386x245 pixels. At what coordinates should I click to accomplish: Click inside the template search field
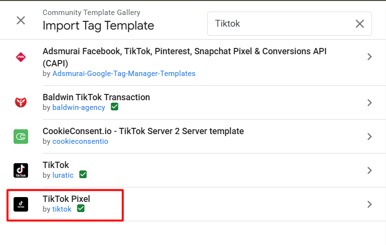pos(281,24)
